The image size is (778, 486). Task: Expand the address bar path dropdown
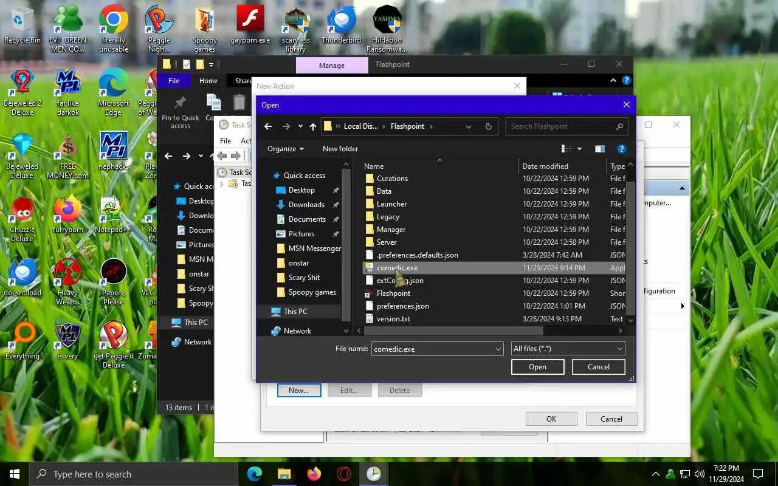click(469, 126)
